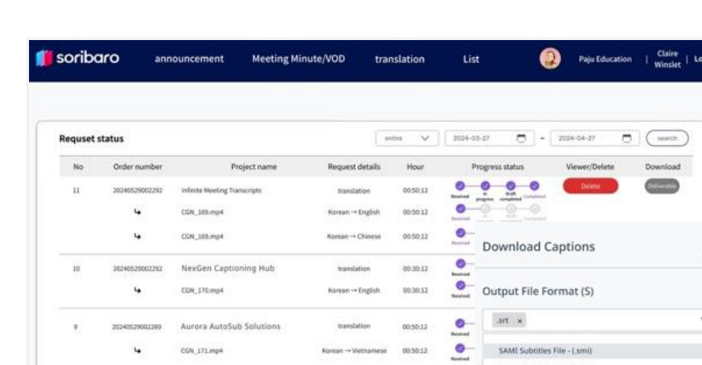Screen dimensions: 702x365
Task: Click Received status icon of CGN_170.mp4 row
Action: click(x=460, y=286)
